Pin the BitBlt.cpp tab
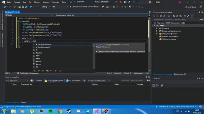Image resolution: width=204 pixels, height=114 pixels. [x=16, y=12]
